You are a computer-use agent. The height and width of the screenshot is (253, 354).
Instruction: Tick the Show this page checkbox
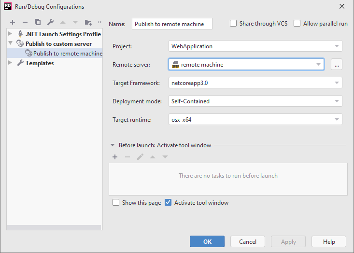click(x=116, y=203)
